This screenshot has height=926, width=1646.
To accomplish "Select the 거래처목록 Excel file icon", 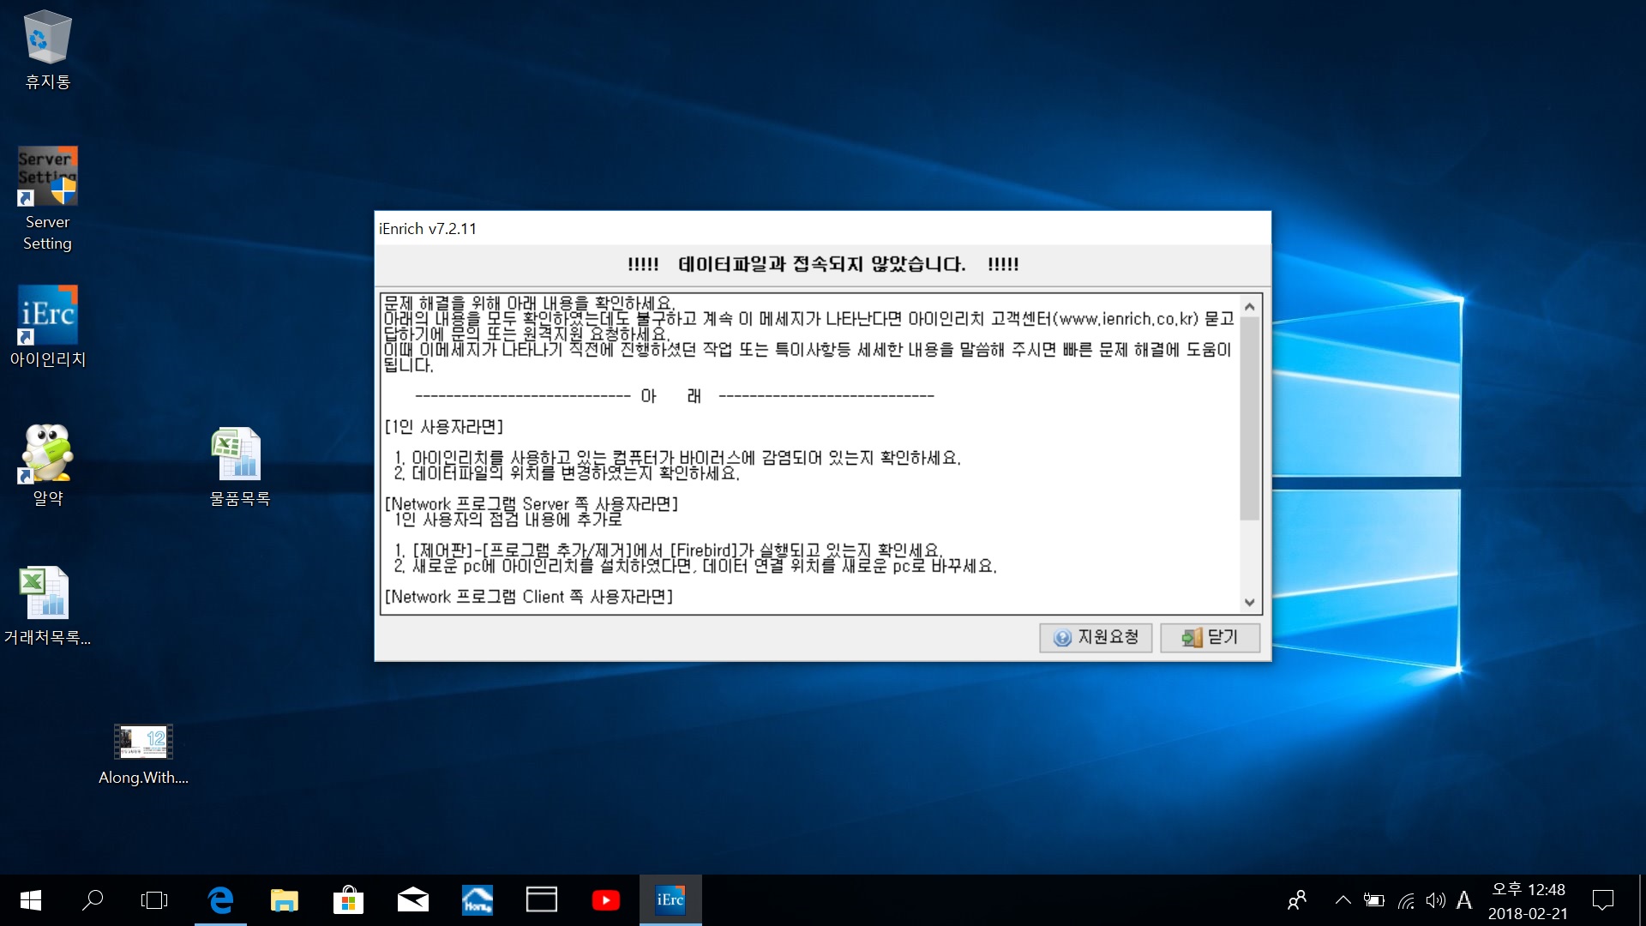I will pos(45,592).
